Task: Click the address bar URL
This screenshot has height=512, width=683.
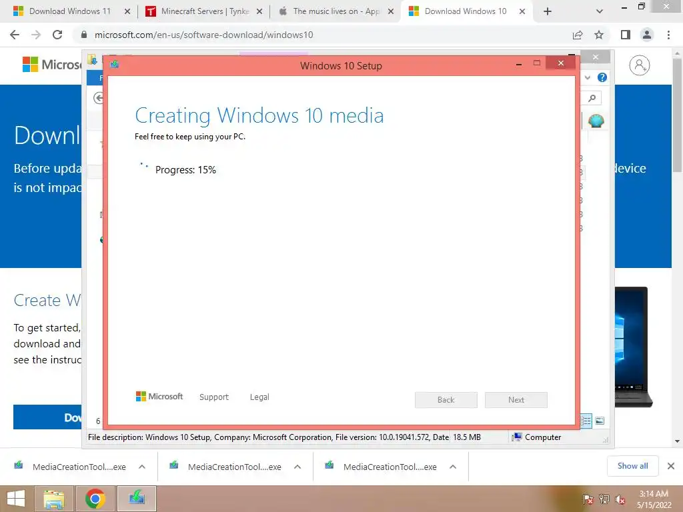Action: click(204, 35)
